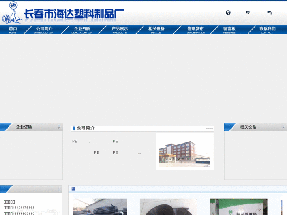
Task: Open 企业资质 Qualification menu item
Action: (x=82, y=30)
